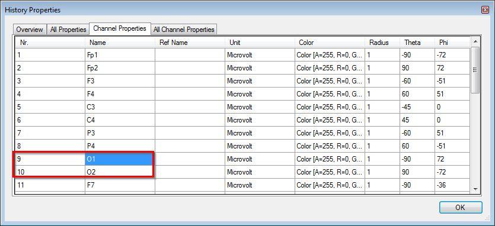Close the History Properties dialog
Image resolution: width=495 pixels, height=226 pixels.
(x=485, y=10)
